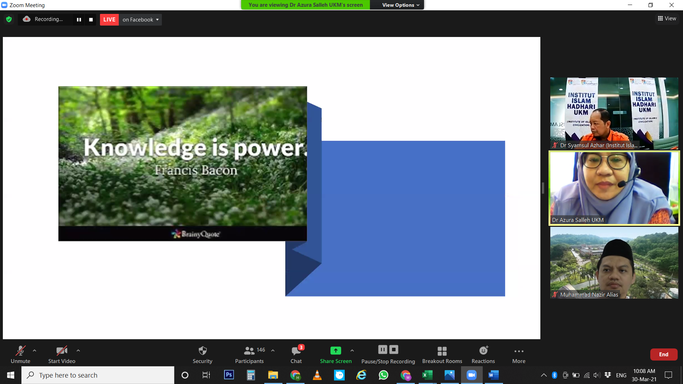Pause the cloud recording at the top

[79, 20]
